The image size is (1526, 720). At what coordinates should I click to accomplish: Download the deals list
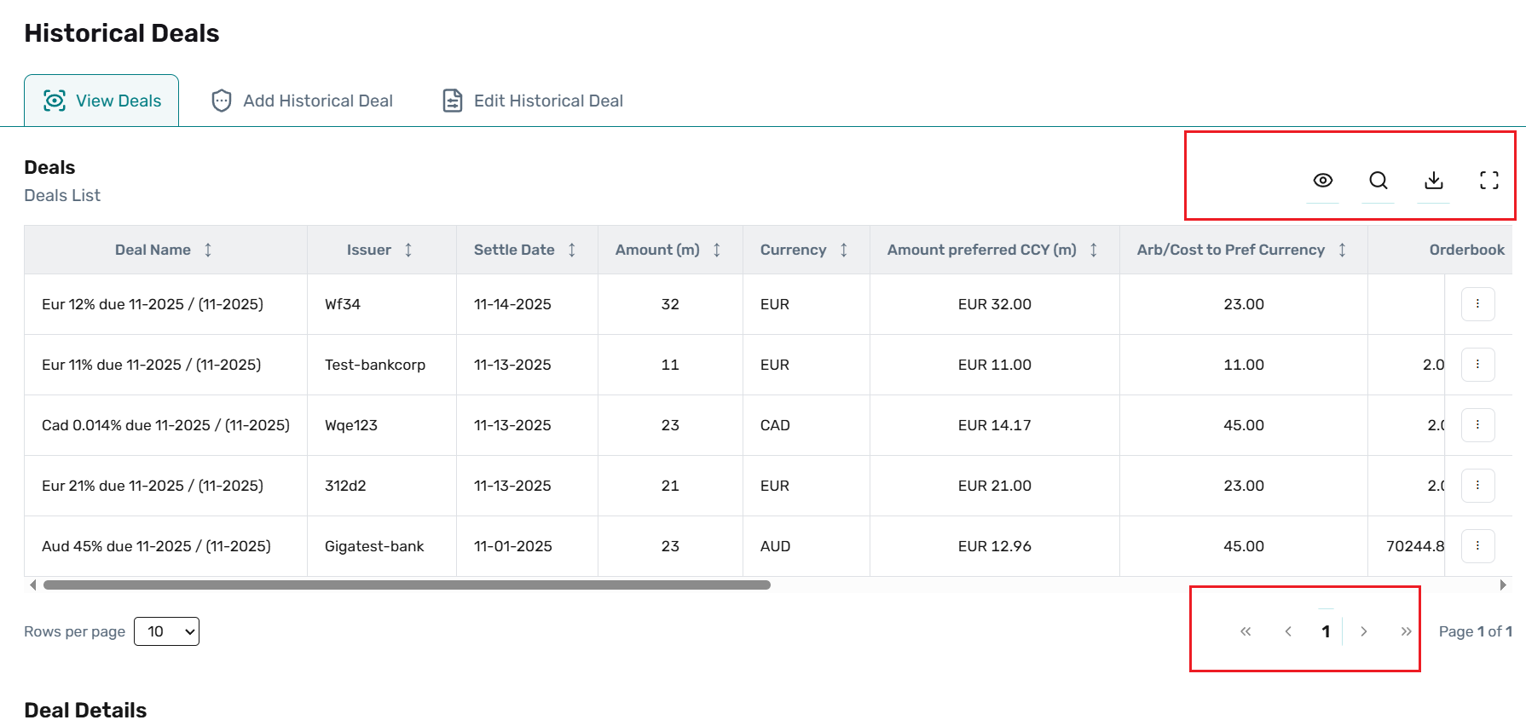1433,181
